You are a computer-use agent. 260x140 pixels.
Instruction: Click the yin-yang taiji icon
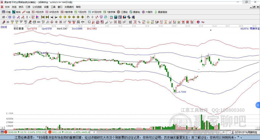(x=198, y=22)
